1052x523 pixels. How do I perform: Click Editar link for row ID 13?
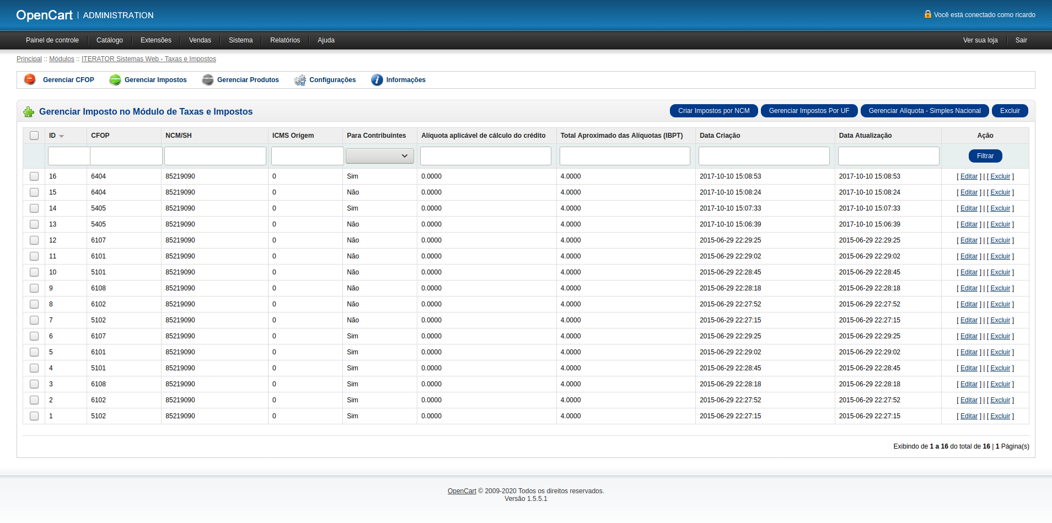click(969, 224)
